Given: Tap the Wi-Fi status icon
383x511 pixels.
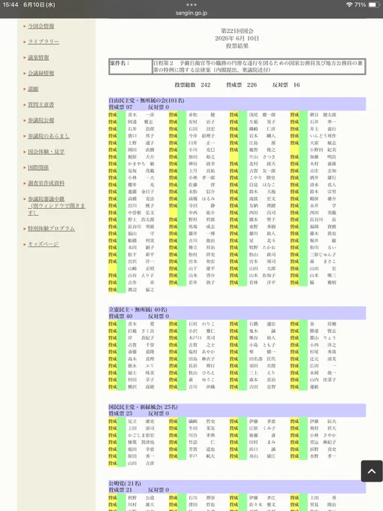Looking at the screenshot, I should (x=349, y=5).
